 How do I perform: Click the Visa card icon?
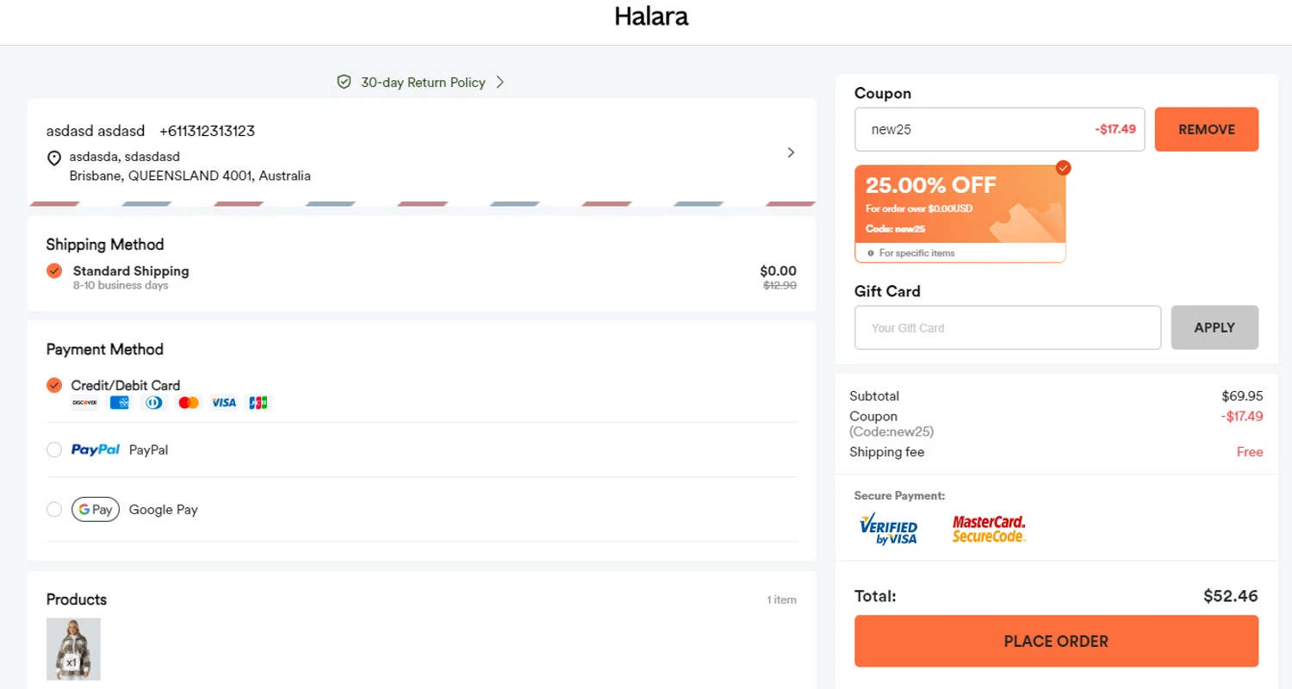(x=224, y=402)
